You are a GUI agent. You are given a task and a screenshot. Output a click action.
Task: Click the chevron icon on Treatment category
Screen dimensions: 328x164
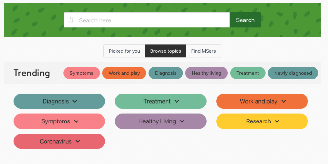177,101
